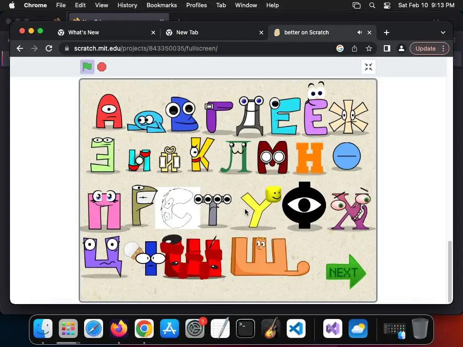
Task: Stop the project with the red stop sign
Action: [x=102, y=67]
